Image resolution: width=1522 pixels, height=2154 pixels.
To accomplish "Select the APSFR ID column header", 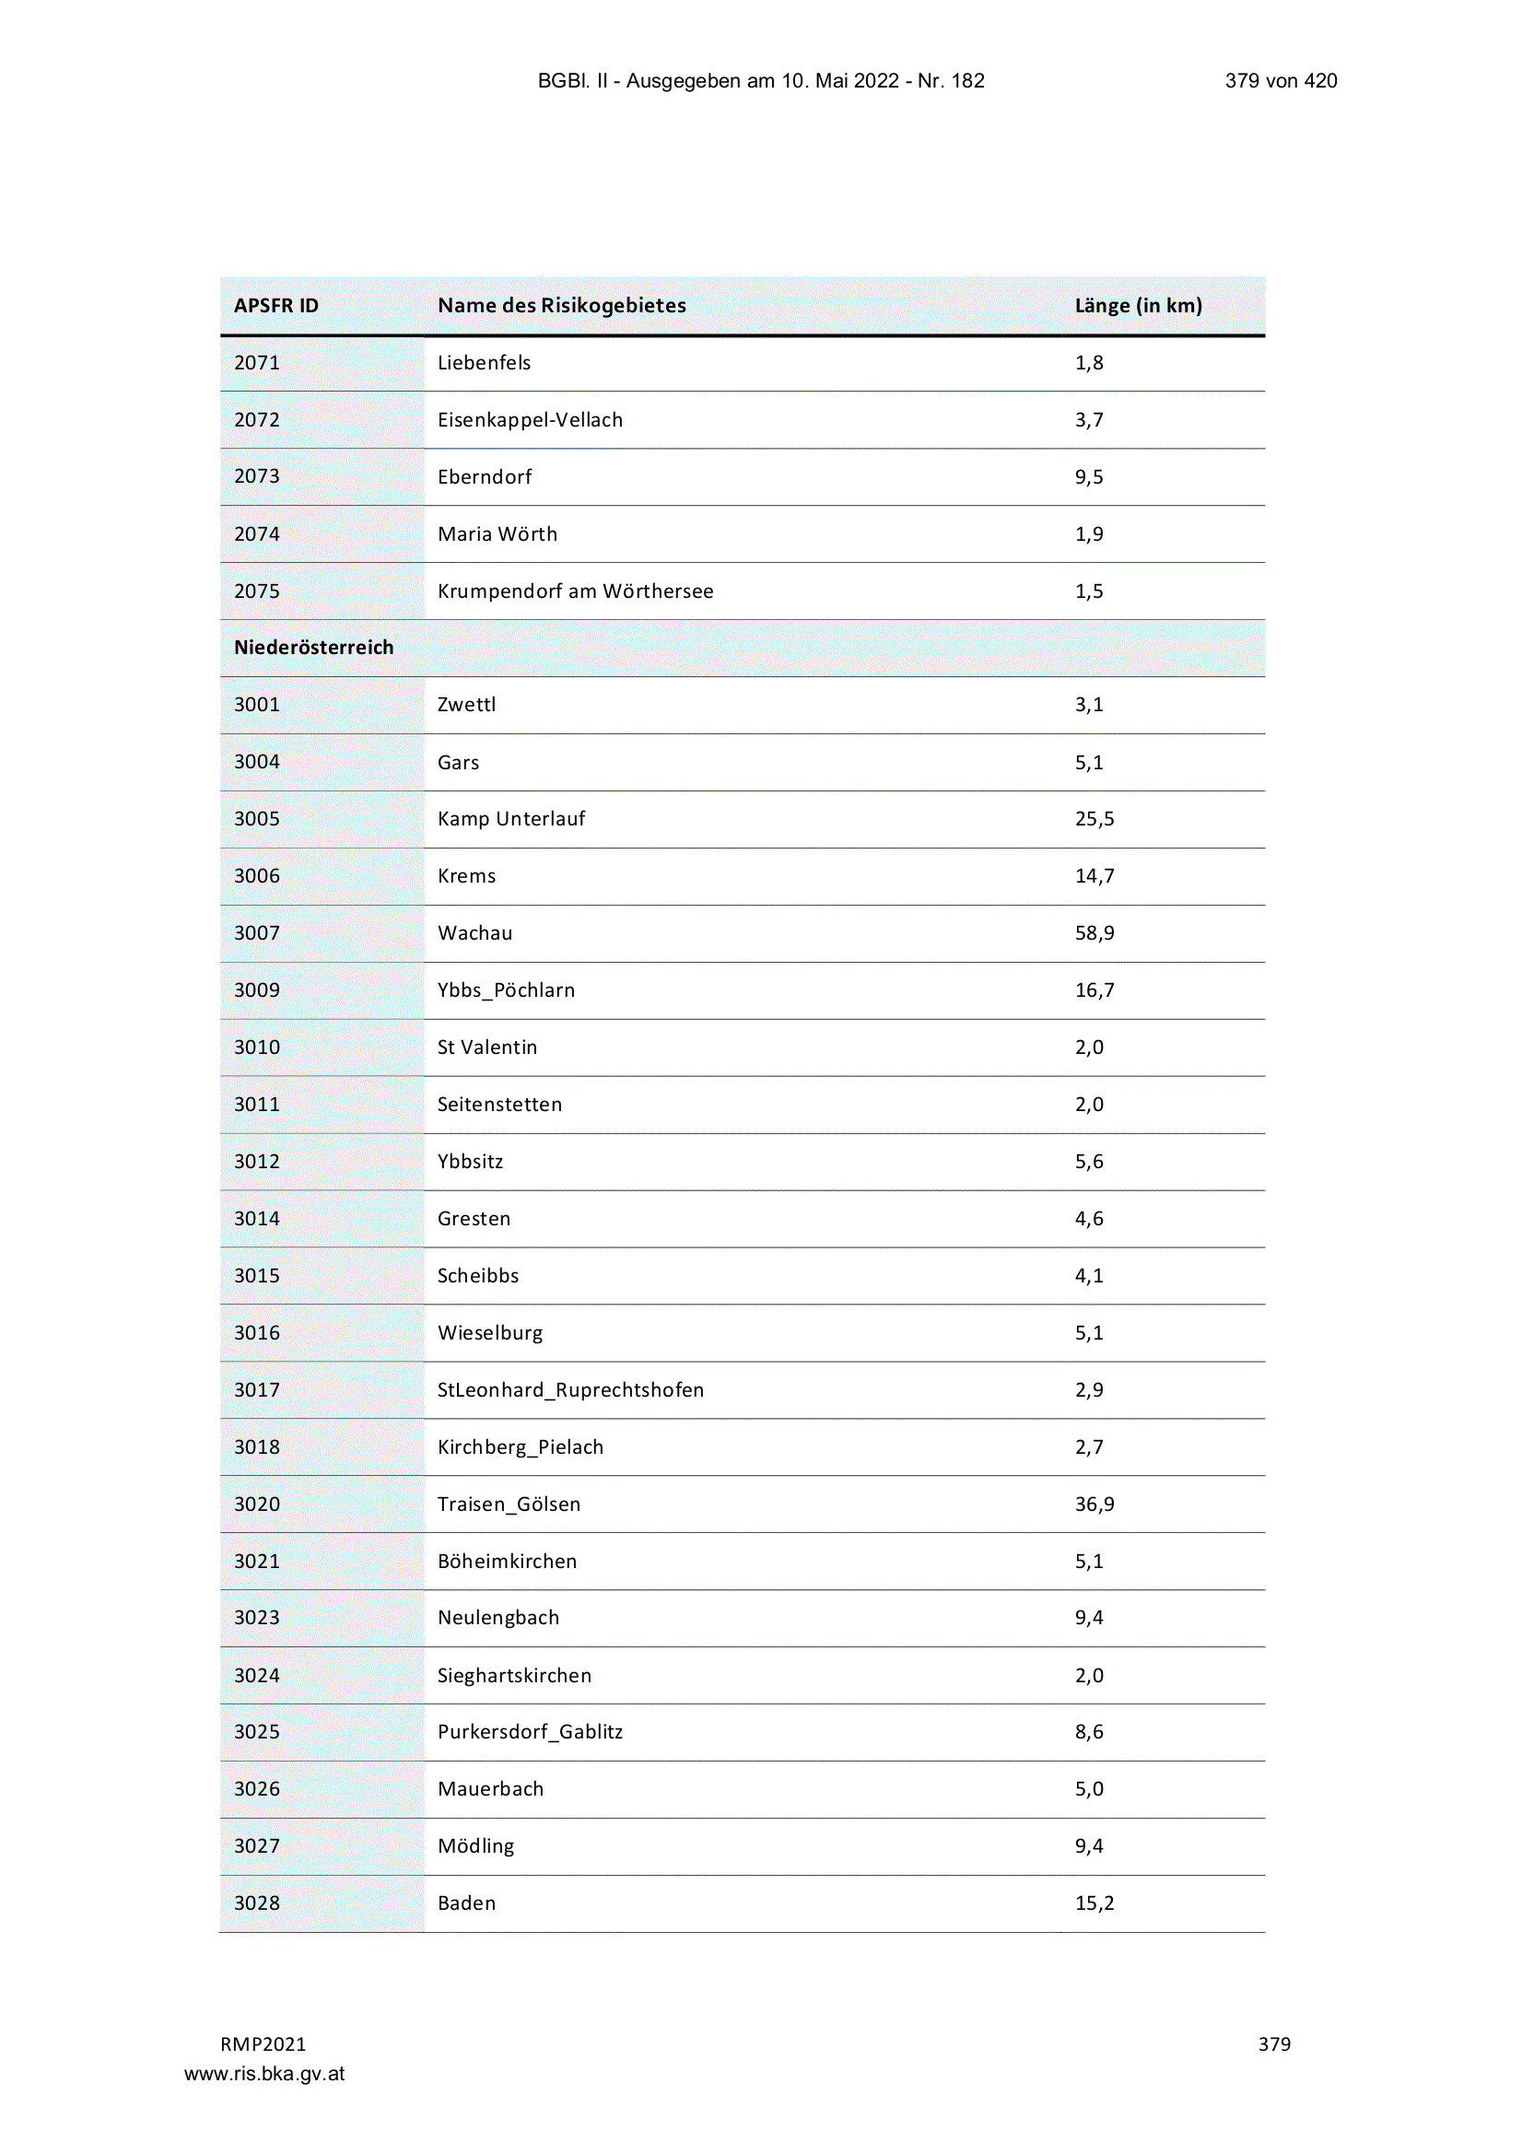I will 275,306.
